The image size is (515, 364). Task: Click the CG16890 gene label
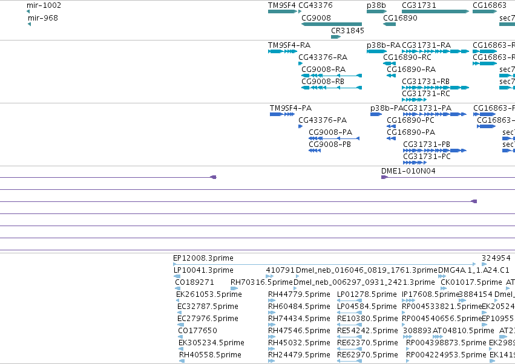click(400, 18)
